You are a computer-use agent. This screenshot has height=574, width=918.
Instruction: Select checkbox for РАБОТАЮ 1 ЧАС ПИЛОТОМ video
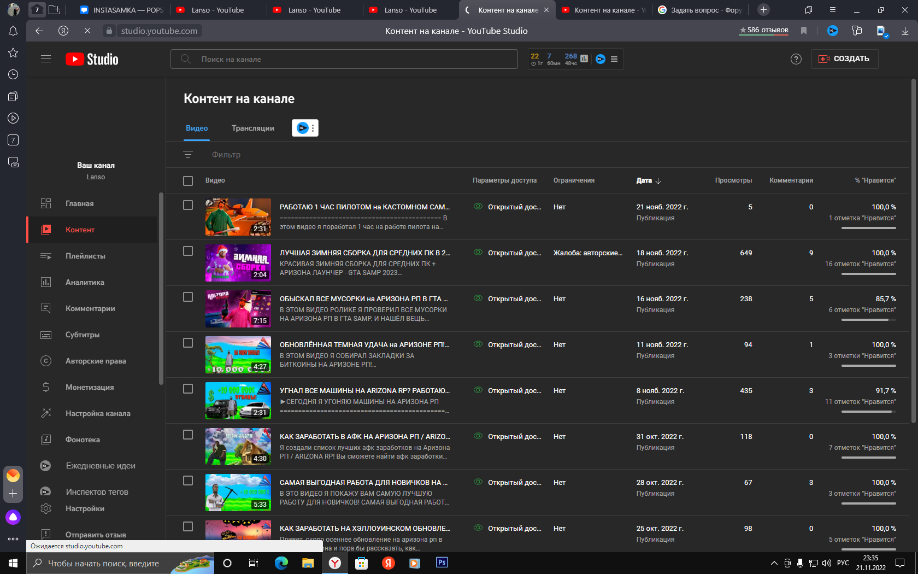188,205
